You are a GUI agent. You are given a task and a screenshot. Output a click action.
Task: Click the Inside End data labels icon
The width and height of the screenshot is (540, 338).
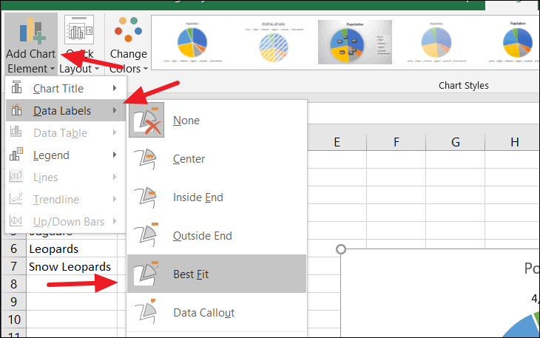(x=146, y=197)
